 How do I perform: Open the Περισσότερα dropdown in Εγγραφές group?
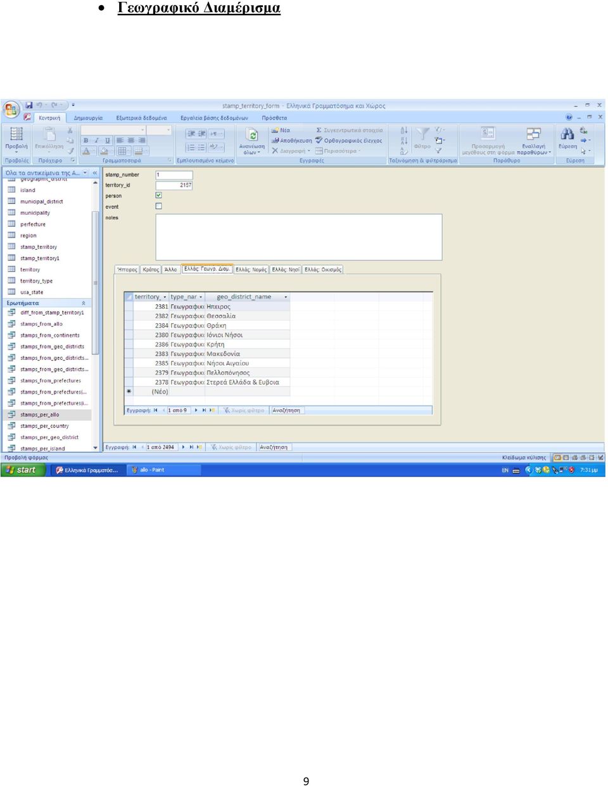[x=338, y=151]
